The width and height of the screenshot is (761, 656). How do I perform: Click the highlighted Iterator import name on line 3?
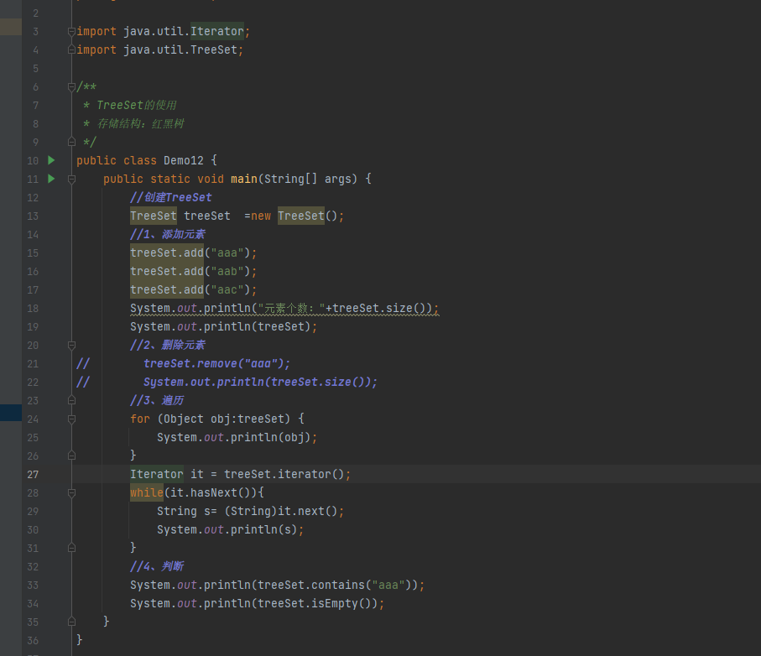click(217, 32)
